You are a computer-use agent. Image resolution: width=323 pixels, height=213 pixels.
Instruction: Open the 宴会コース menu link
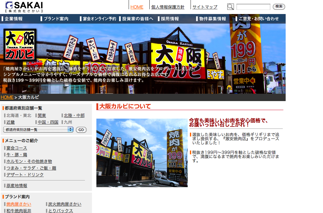[x=17, y=148]
